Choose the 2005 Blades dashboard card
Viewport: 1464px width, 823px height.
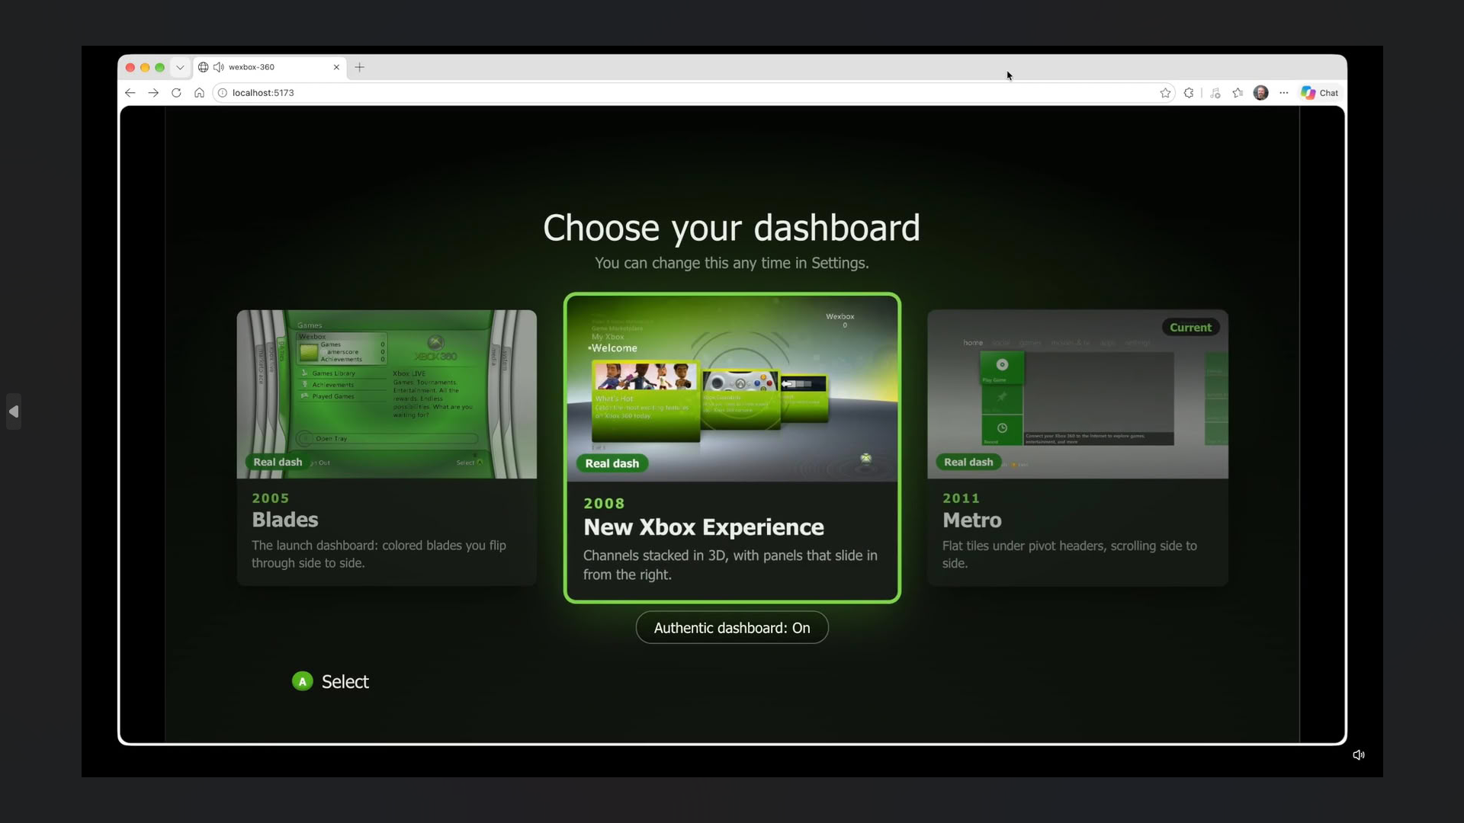pos(387,447)
